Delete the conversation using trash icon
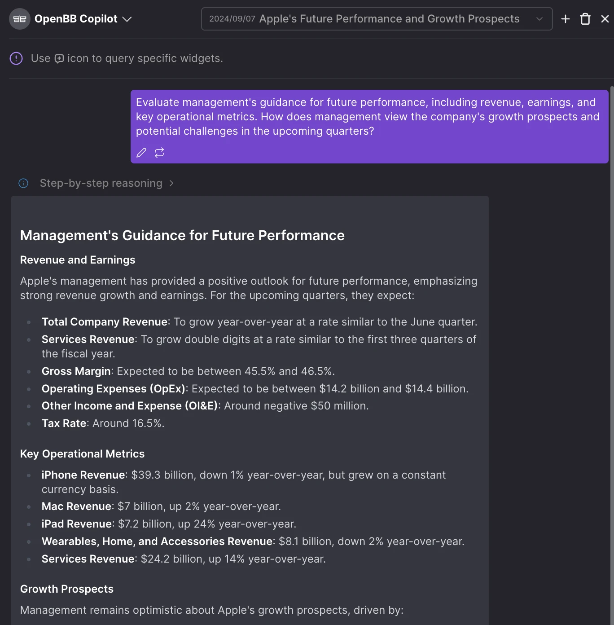This screenshot has width=614, height=625. 585,19
